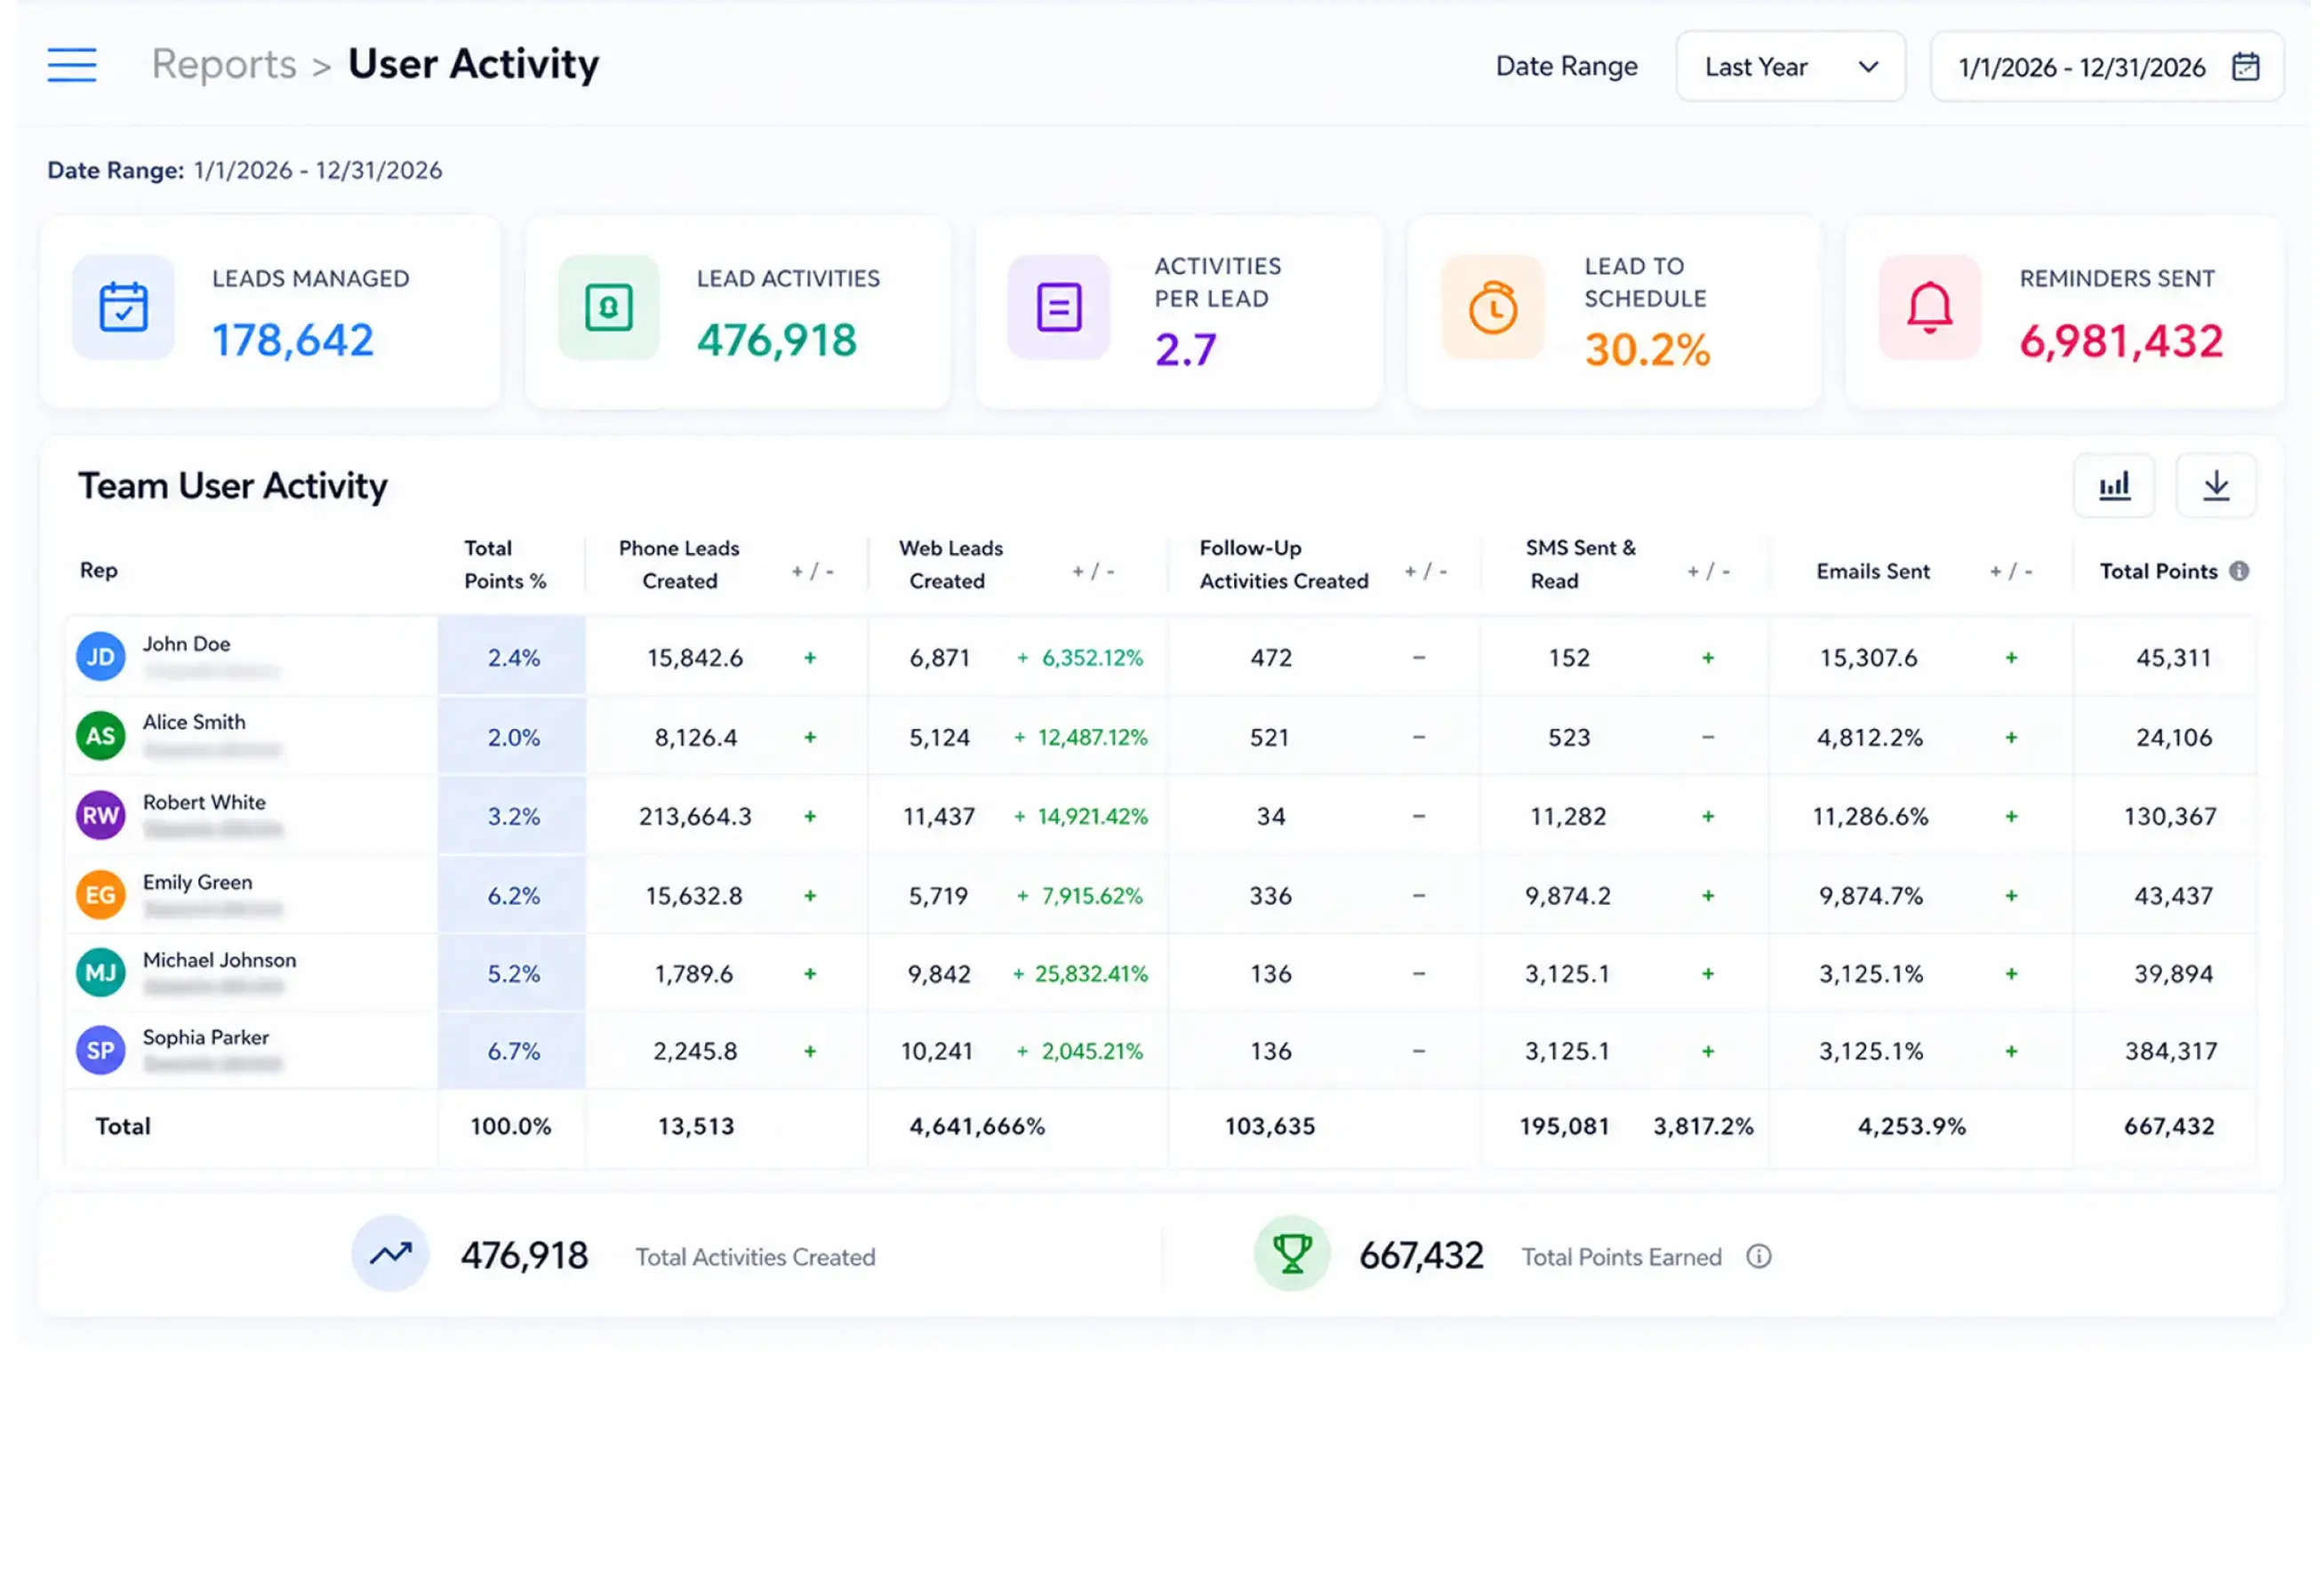Sort by Total Points % column header
The height and width of the screenshot is (1575, 2324).
[x=505, y=565]
